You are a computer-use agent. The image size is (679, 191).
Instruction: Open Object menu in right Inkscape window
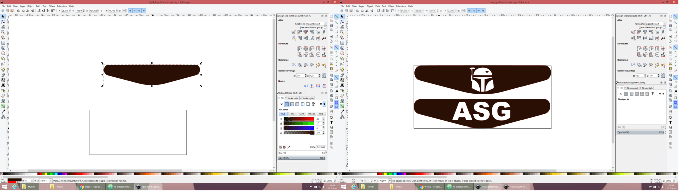(370, 6)
